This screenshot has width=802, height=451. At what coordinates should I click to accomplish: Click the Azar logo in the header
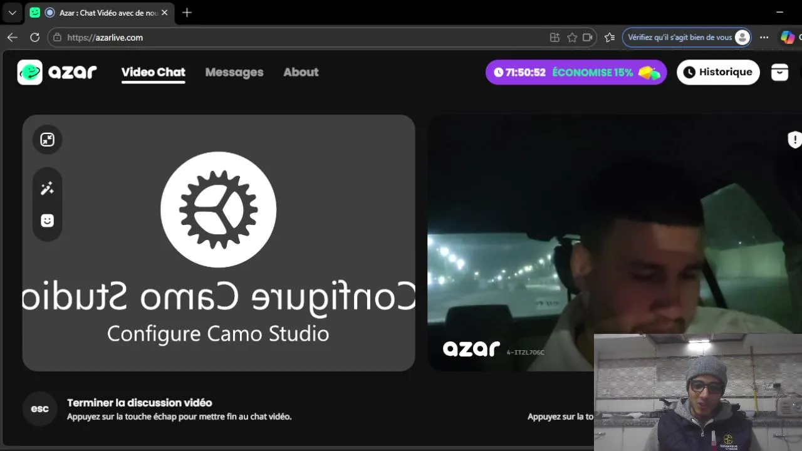point(57,72)
